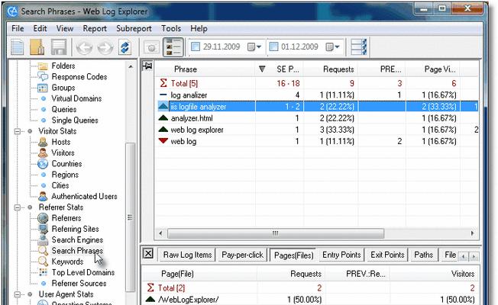Screen dimensions: 498x305
Task: Select the 'web log explorer' phrase row
Action: [316, 130]
